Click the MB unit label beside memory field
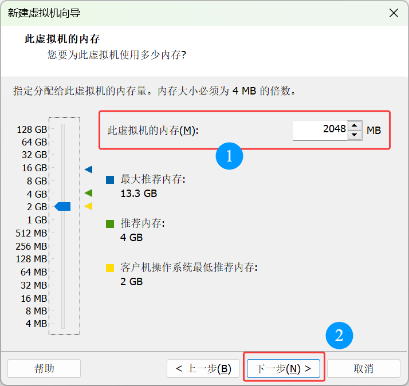This screenshot has width=409, height=386. [374, 131]
